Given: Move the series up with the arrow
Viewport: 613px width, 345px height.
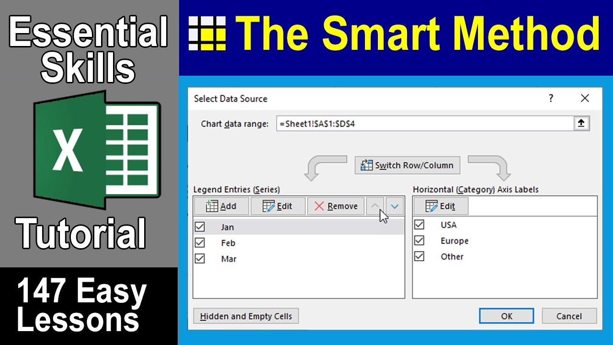Looking at the screenshot, I should (375, 206).
